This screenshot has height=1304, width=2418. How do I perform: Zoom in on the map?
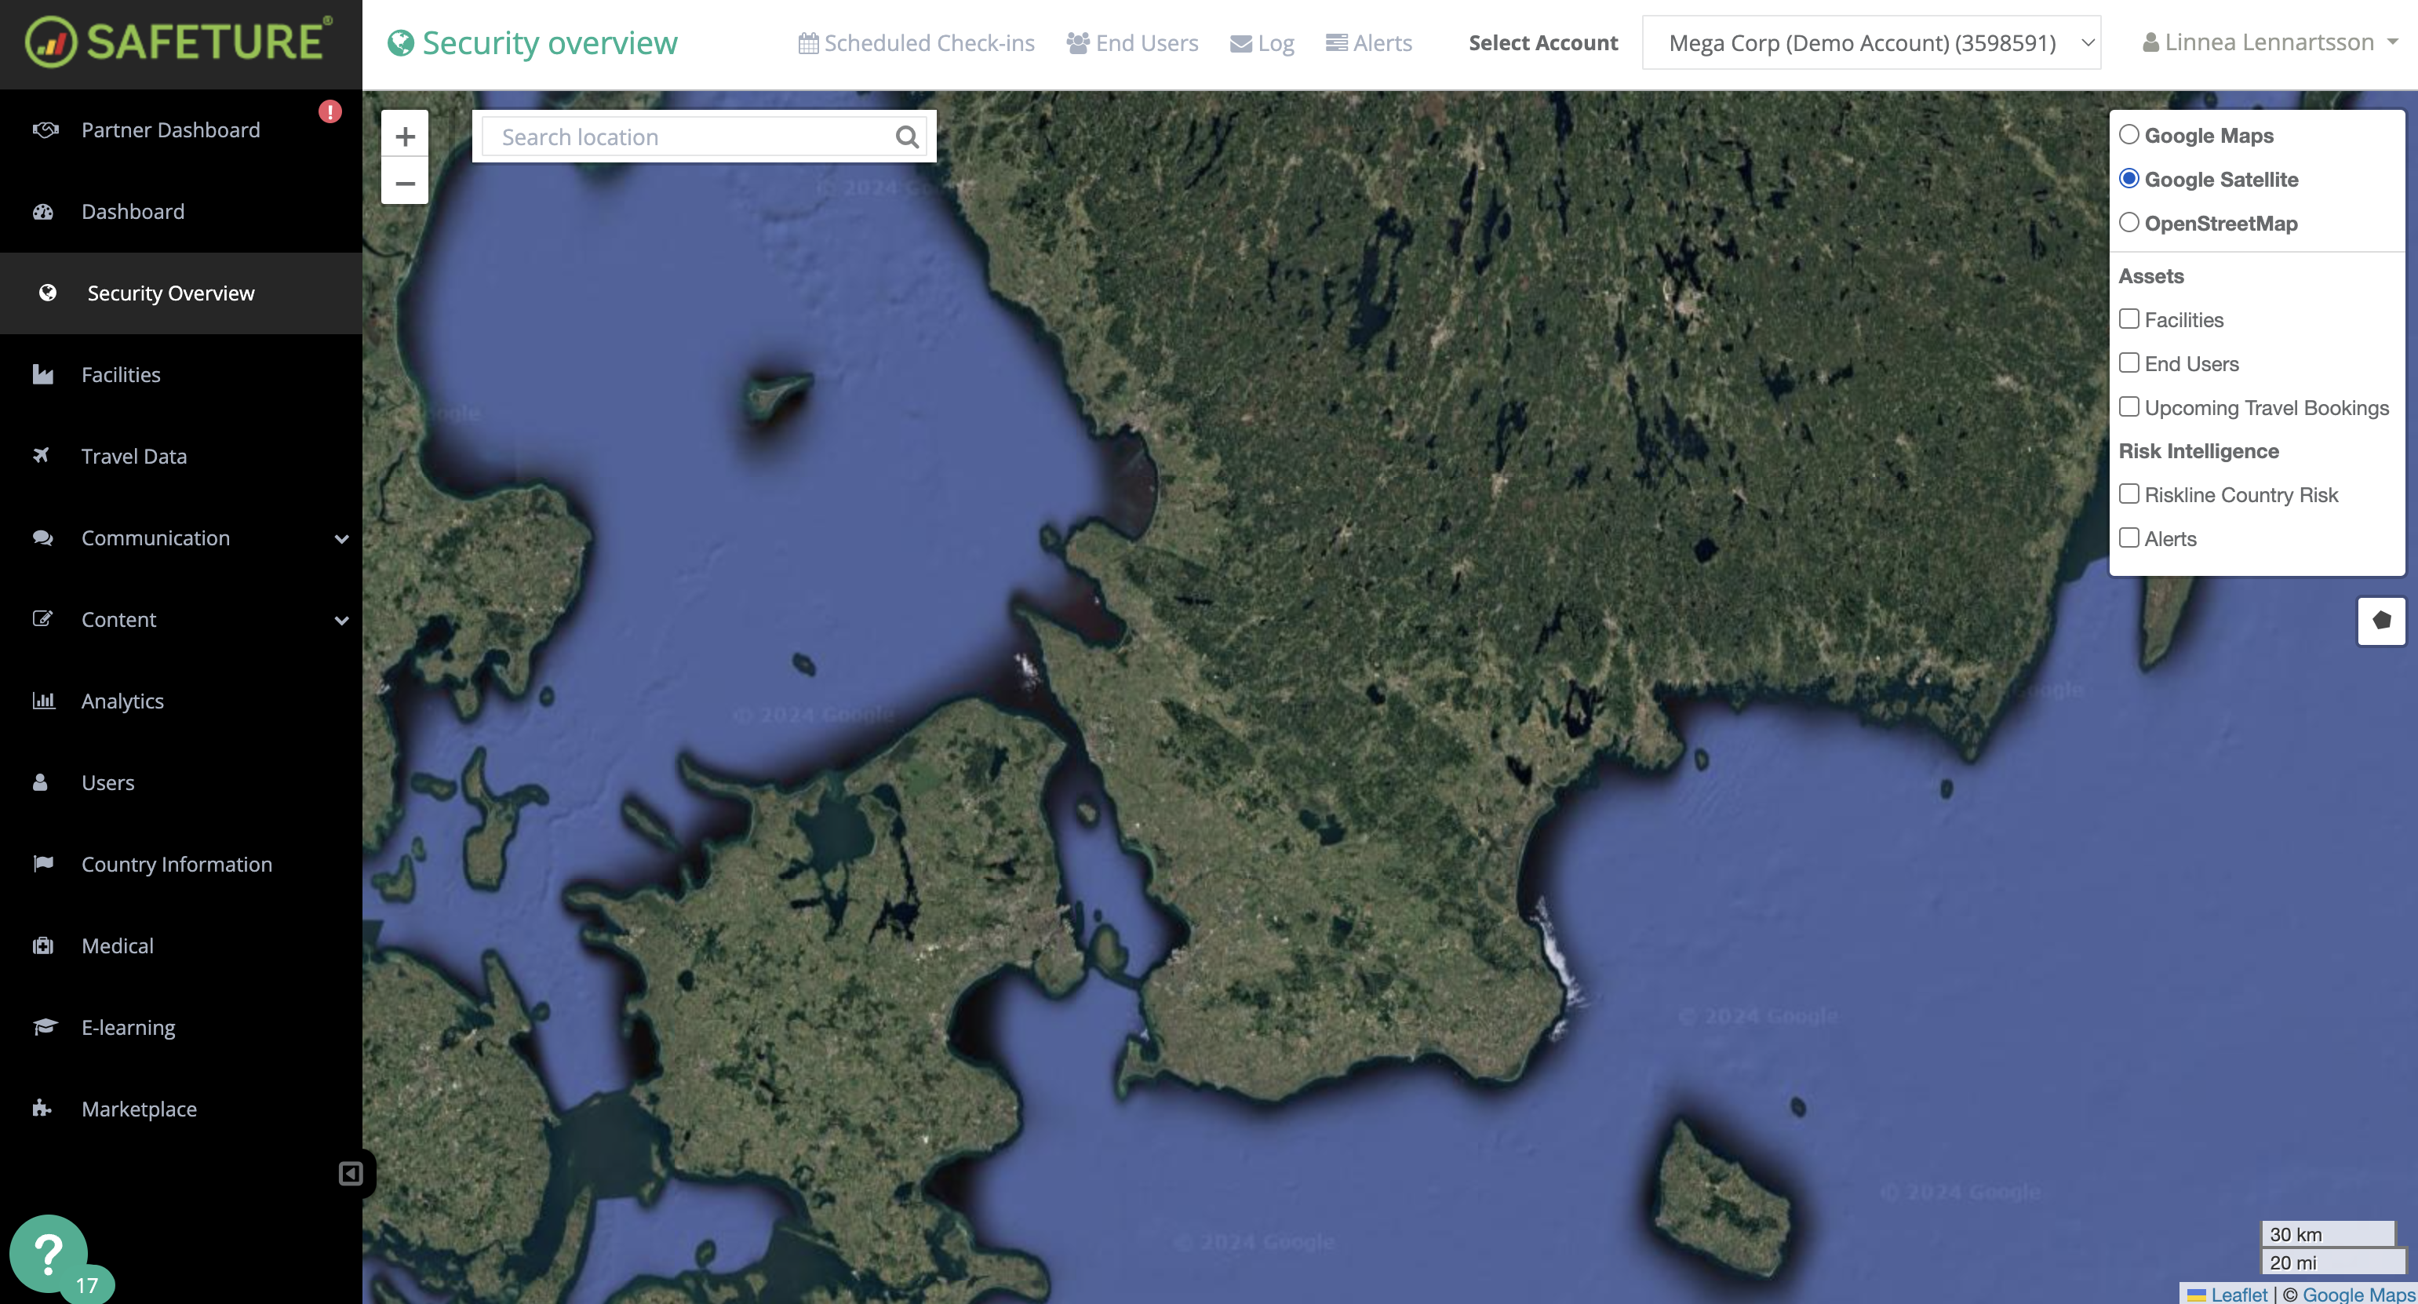405,135
